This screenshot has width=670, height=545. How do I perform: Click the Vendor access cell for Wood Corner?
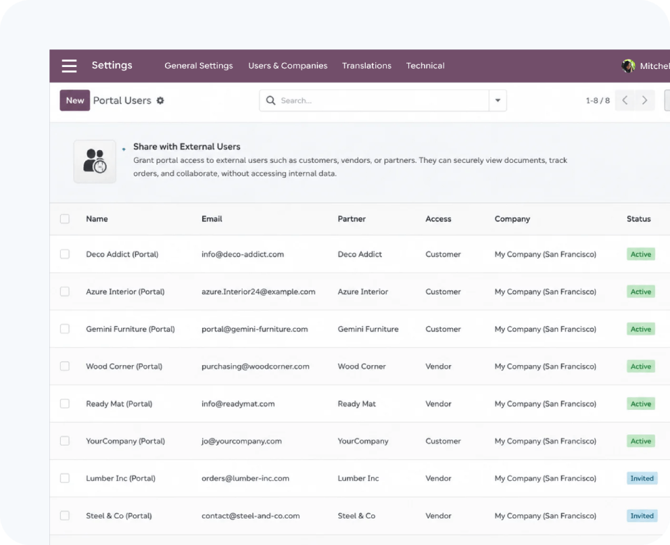(438, 366)
